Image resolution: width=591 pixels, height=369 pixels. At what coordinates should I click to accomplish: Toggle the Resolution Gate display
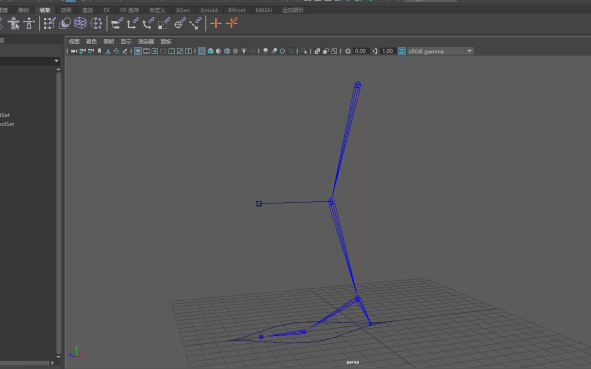(x=155, y=51)
